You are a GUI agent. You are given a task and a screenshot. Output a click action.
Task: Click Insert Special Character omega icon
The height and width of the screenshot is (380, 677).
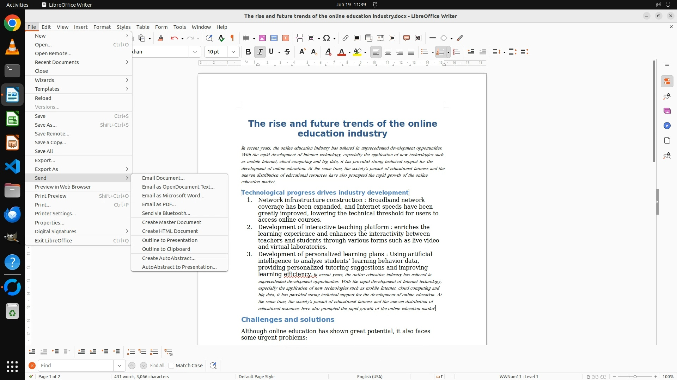pos(327,38)
